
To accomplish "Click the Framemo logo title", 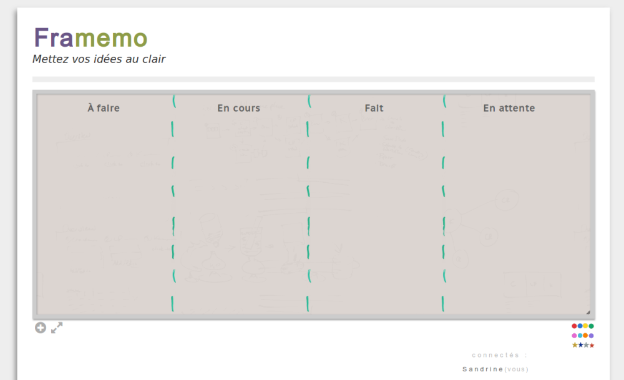I will 90,38.
